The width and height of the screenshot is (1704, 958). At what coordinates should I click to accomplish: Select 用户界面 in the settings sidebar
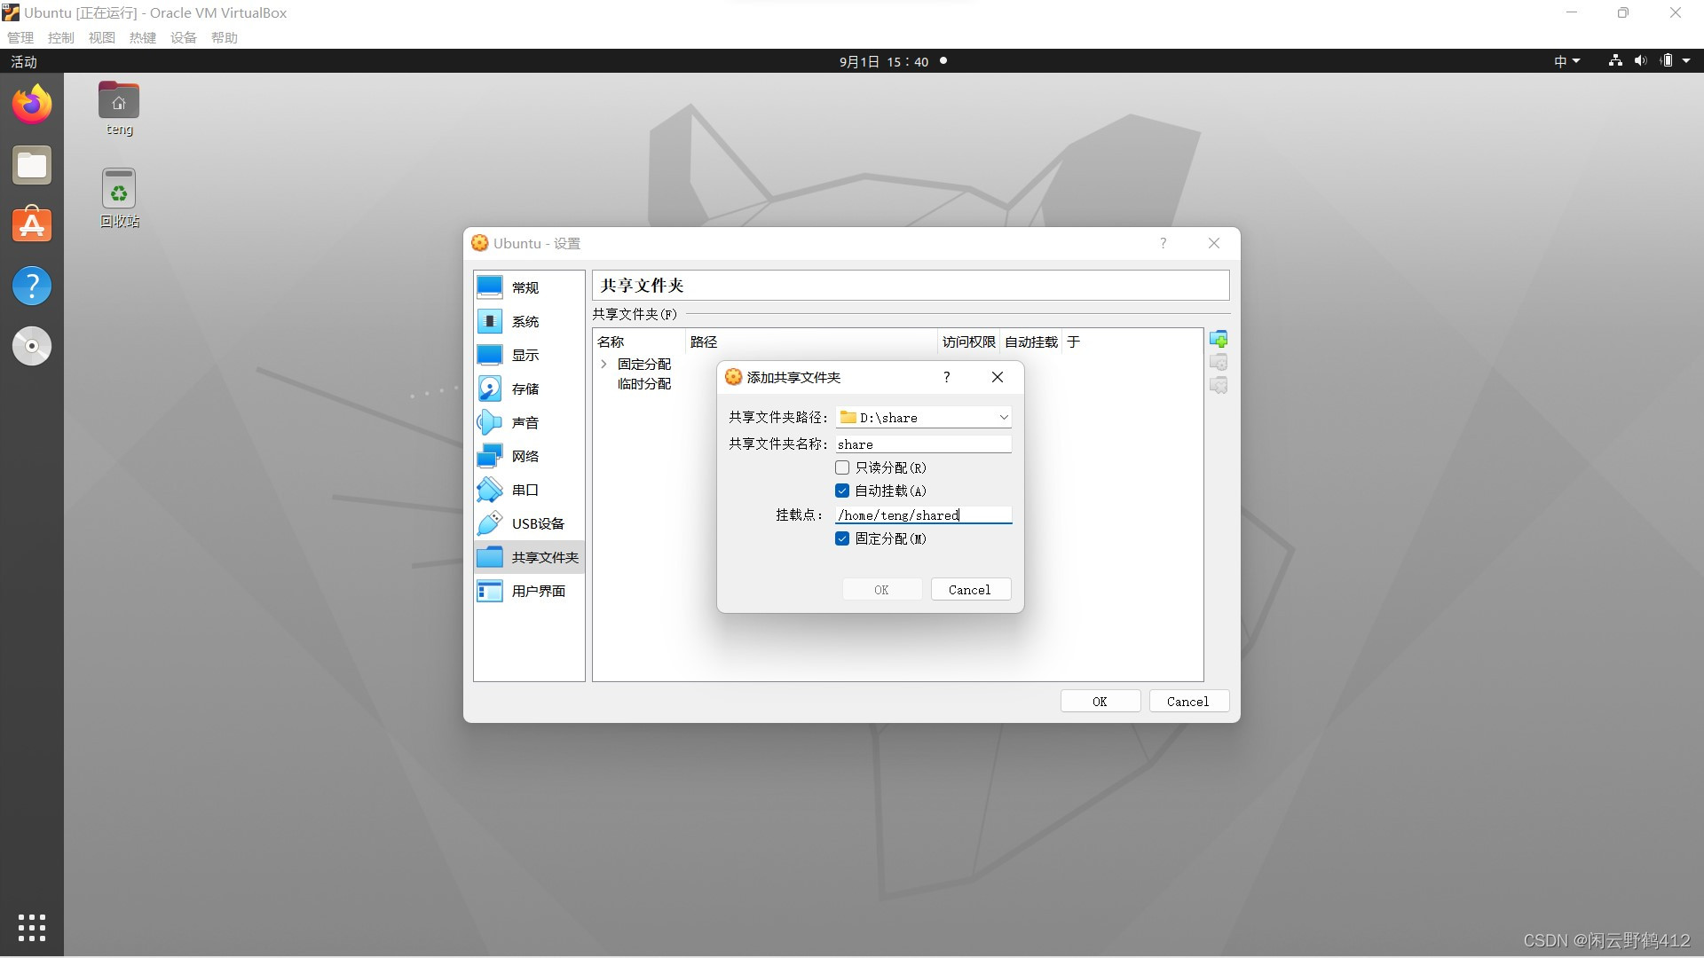(529, 591)
